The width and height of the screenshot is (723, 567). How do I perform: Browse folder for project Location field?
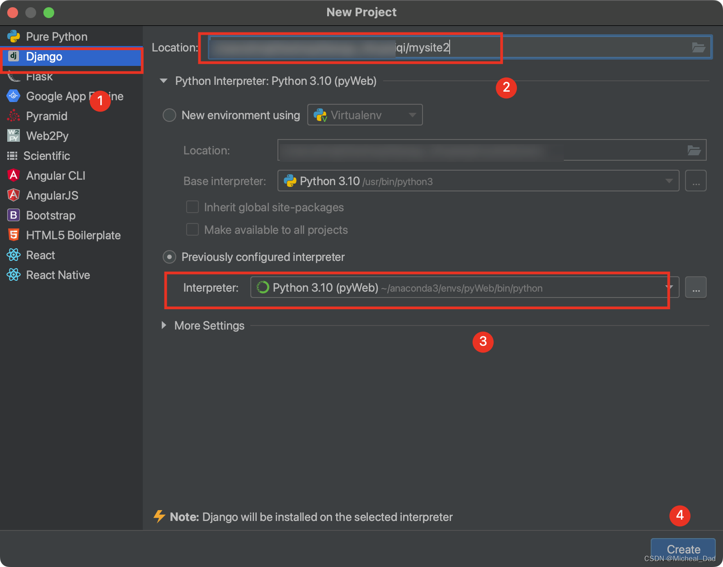point(699,47)
